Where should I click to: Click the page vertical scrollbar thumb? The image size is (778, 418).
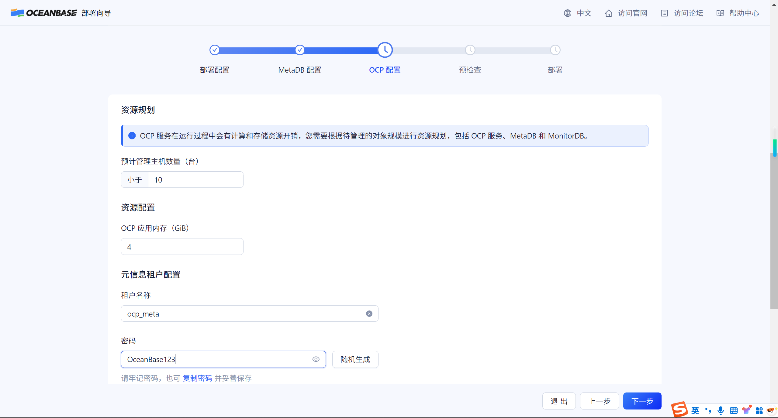(x=774, y=231)
